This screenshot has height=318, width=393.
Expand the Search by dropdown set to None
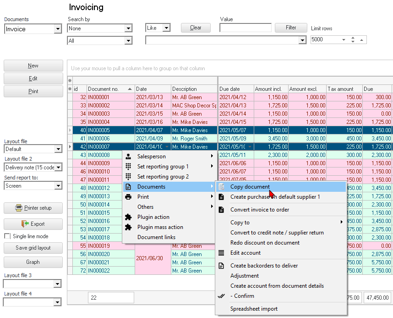coord(128,28)
